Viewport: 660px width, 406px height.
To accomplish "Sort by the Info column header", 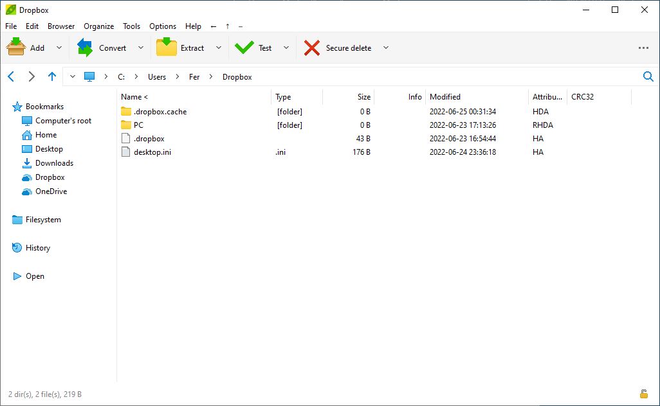I will 400,96.
